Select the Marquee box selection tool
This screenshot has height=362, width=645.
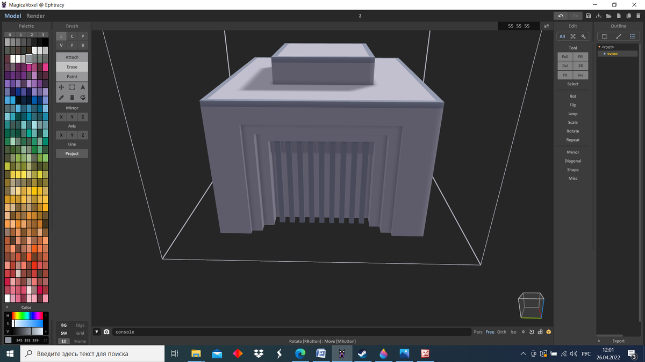(72, 87)
